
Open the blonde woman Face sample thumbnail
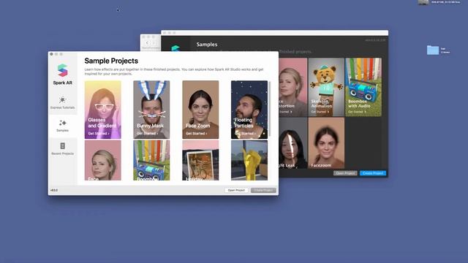[102, 161]
